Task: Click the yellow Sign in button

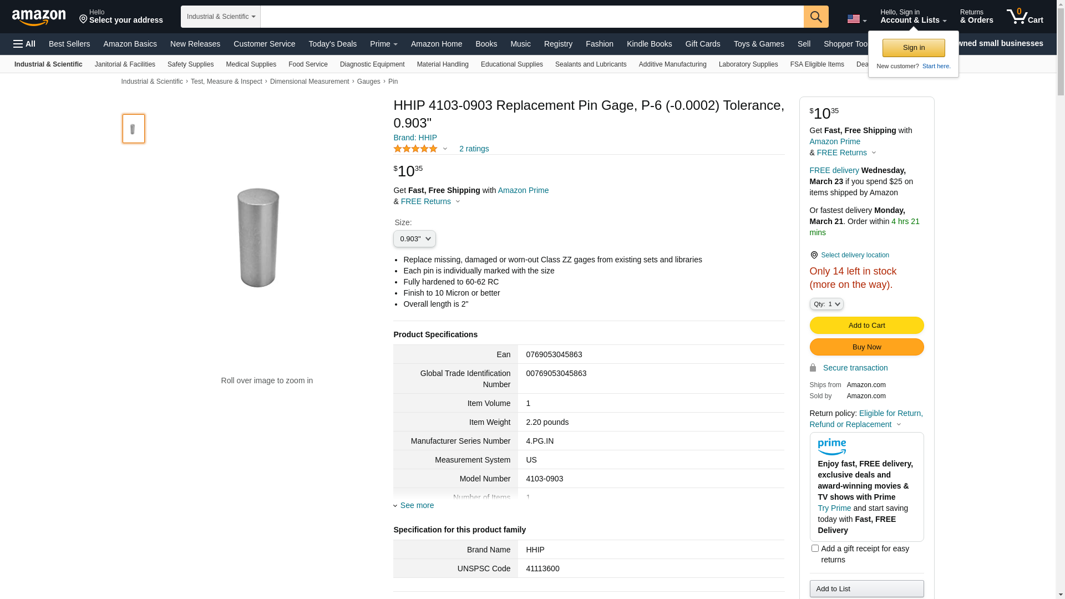Action: coord(914,48)
